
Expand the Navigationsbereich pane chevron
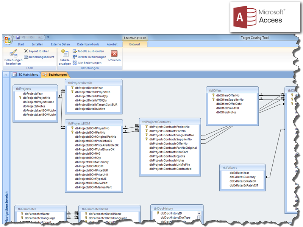(x=5, y=75)
